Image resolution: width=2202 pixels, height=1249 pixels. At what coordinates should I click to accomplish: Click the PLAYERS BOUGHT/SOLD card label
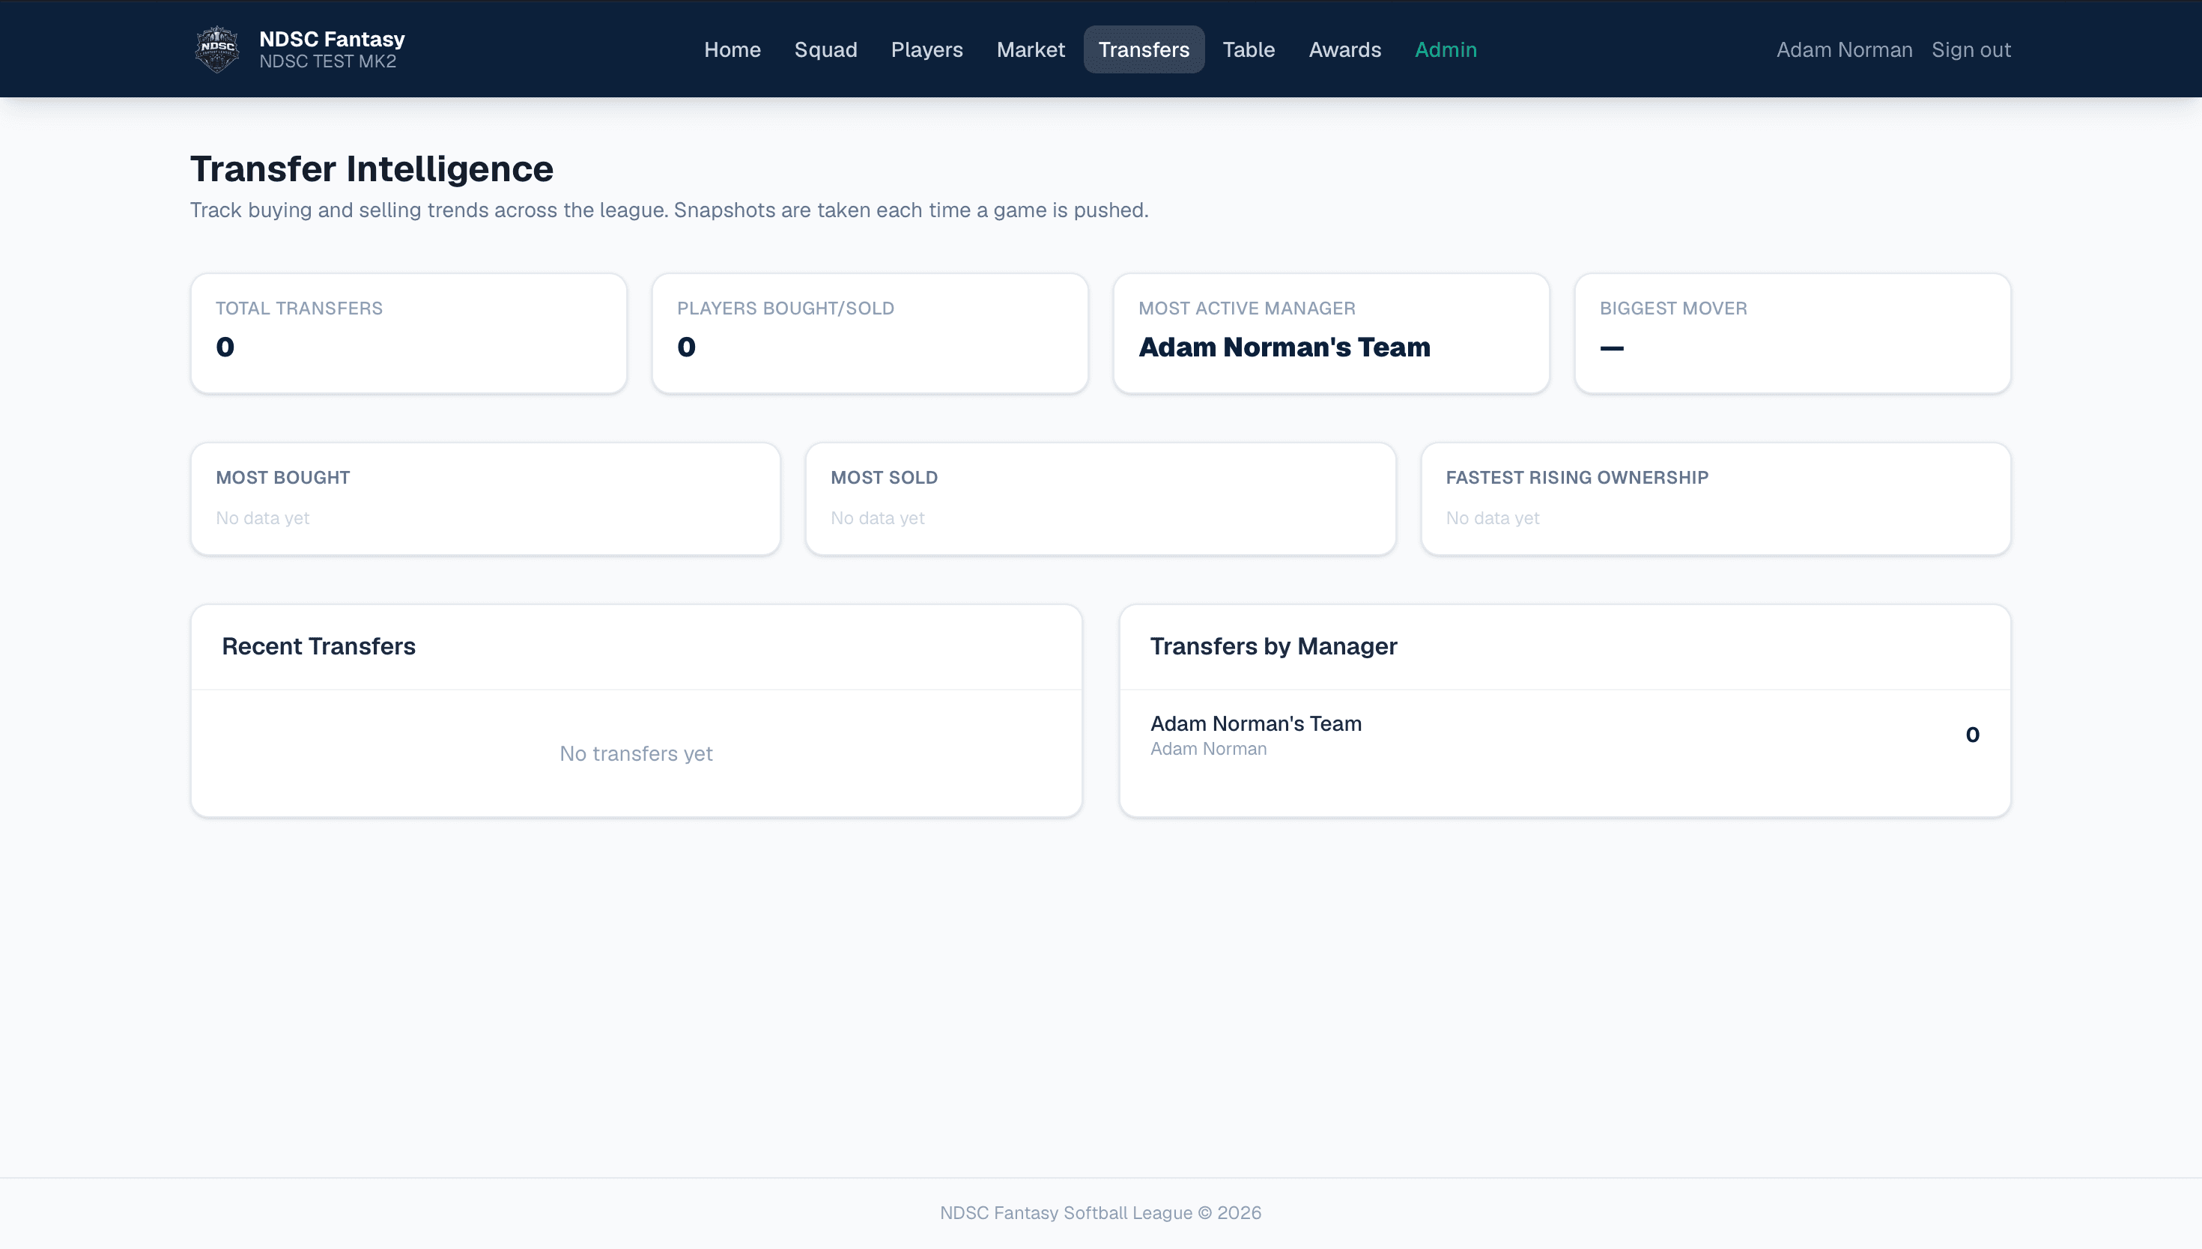pyautogui.click(x=785, y=308)
